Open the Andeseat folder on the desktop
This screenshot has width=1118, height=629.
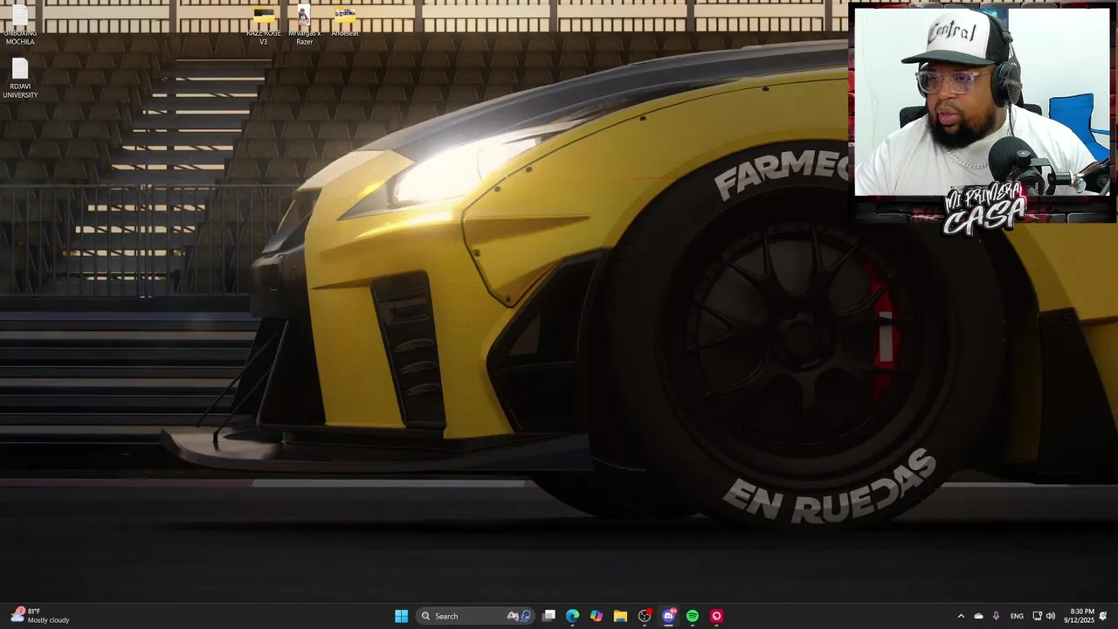[x=345, y=23]
